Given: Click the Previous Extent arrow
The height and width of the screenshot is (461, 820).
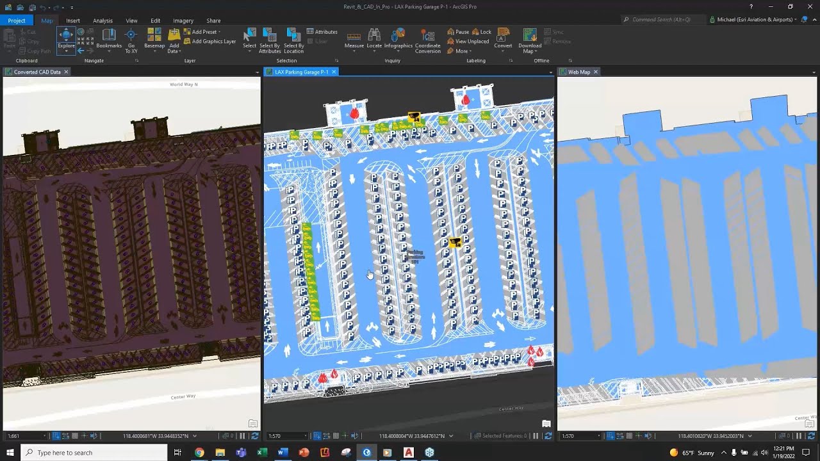Looking at the screenshot, I should [81, 50].
